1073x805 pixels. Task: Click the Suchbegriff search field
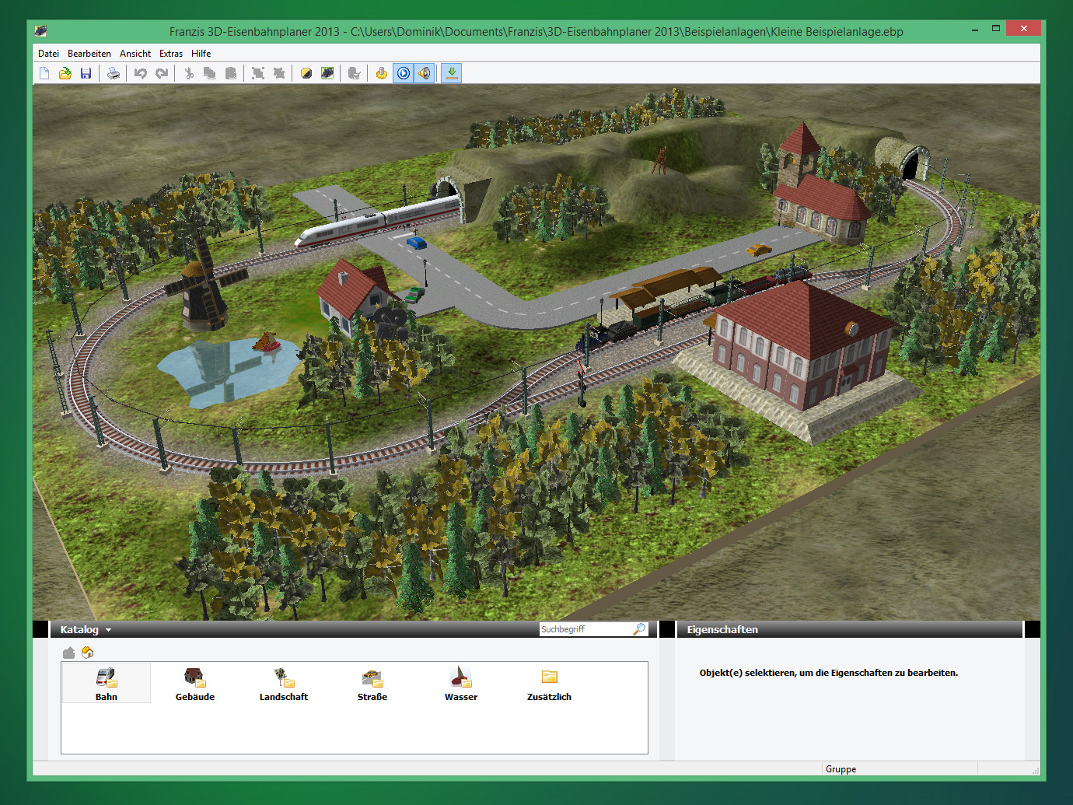click(x=585, y=629)
